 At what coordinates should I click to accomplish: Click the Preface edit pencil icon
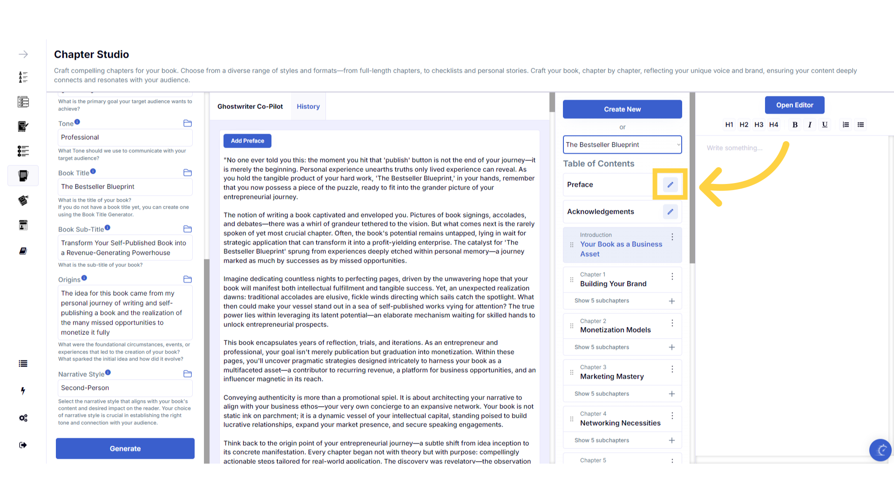pos(670,184)
